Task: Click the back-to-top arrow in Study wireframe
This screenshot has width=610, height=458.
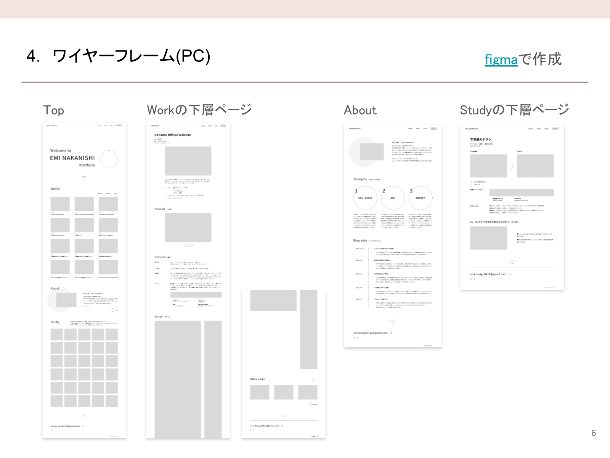Action: pyautogui.click(x=512, y=262)
